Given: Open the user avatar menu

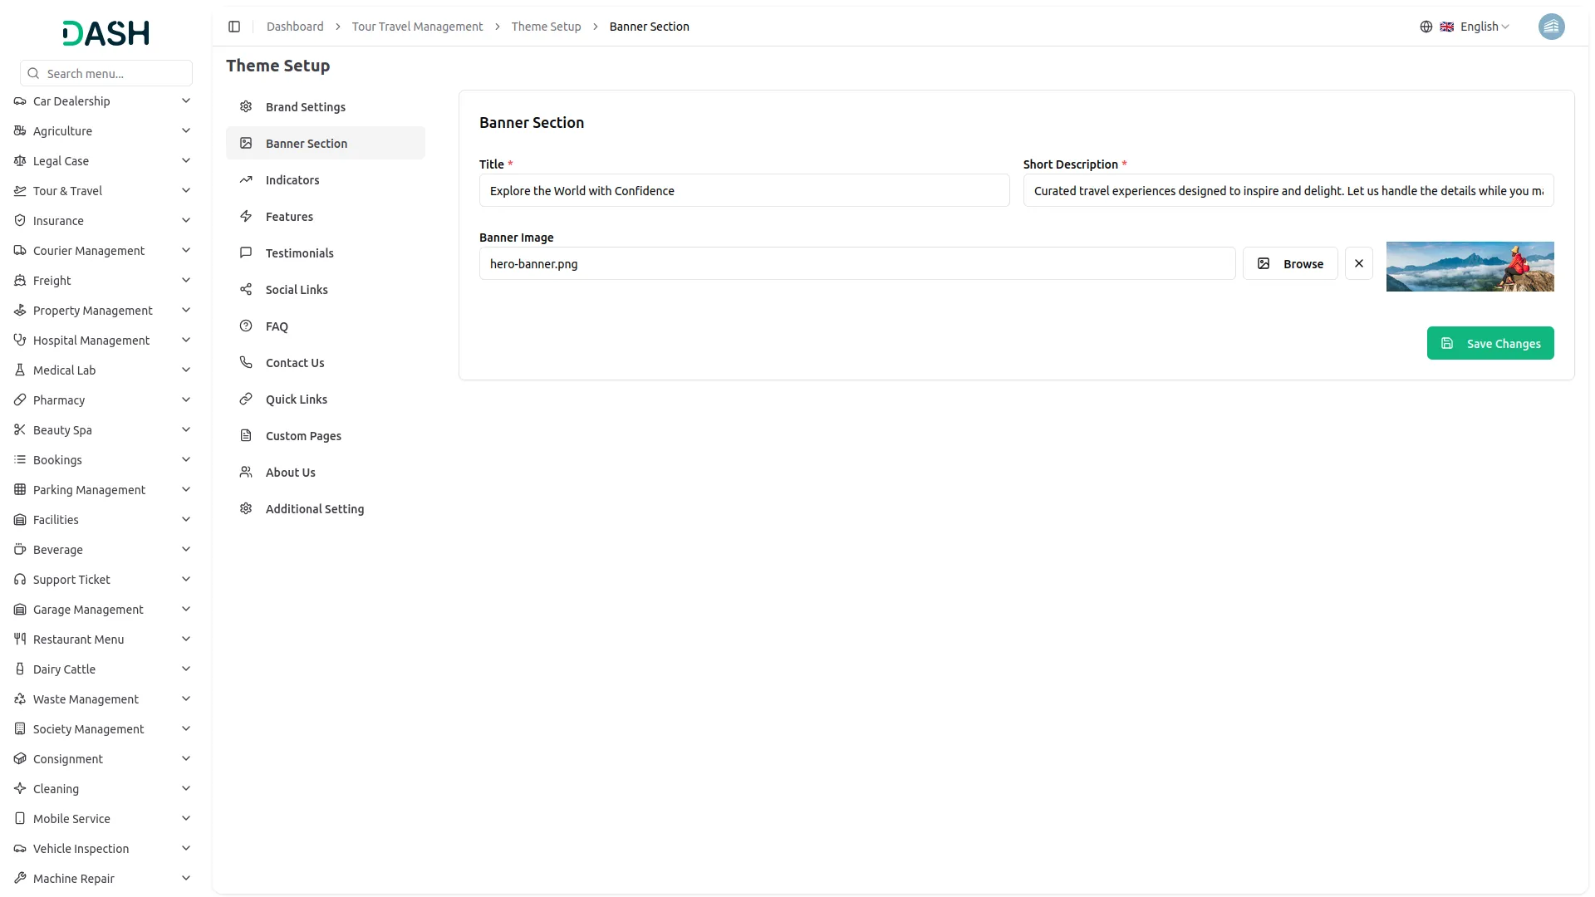Looking at the screenshot, I should point(1550,27).
